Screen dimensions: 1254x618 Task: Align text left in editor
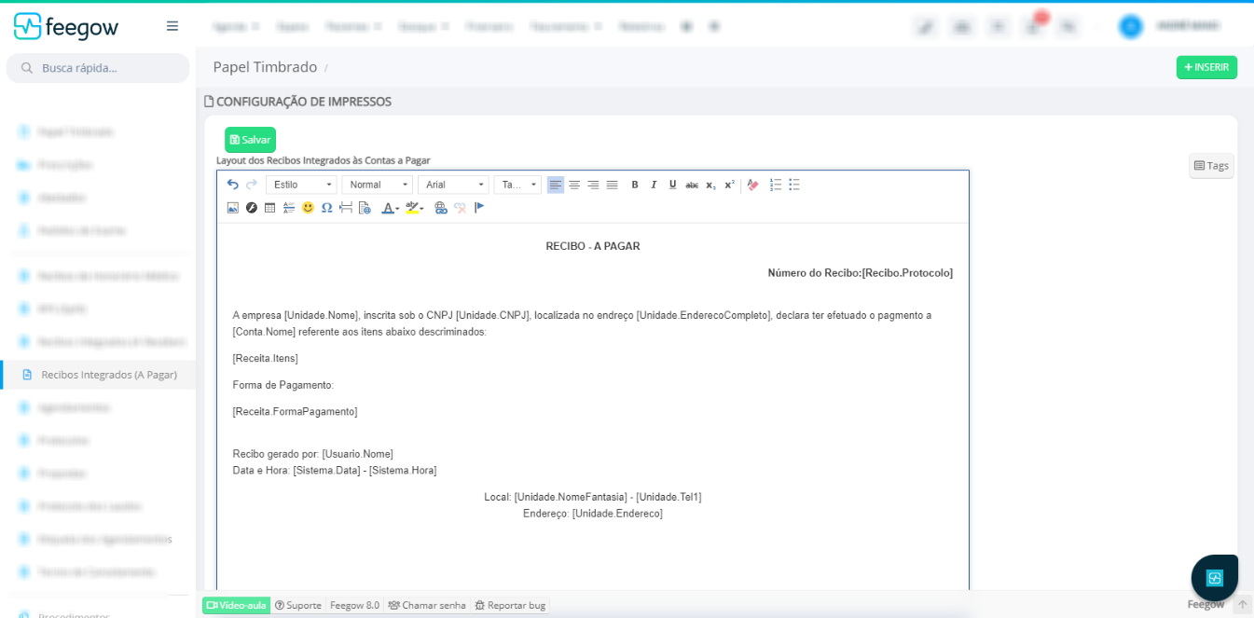(556, 185)
